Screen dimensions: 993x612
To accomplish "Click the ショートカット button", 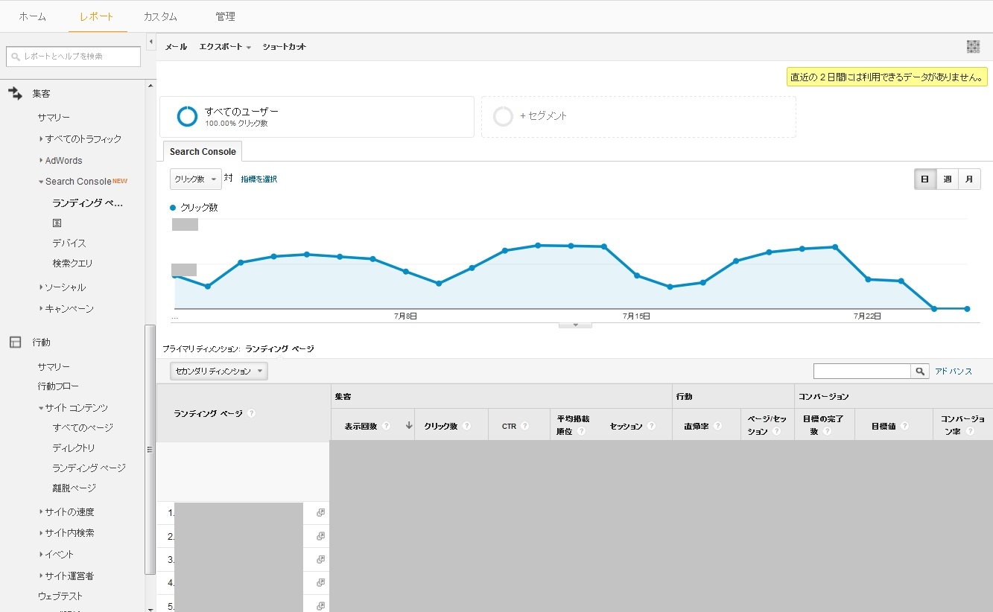I will pyautogui.click(x=284, y=46).
